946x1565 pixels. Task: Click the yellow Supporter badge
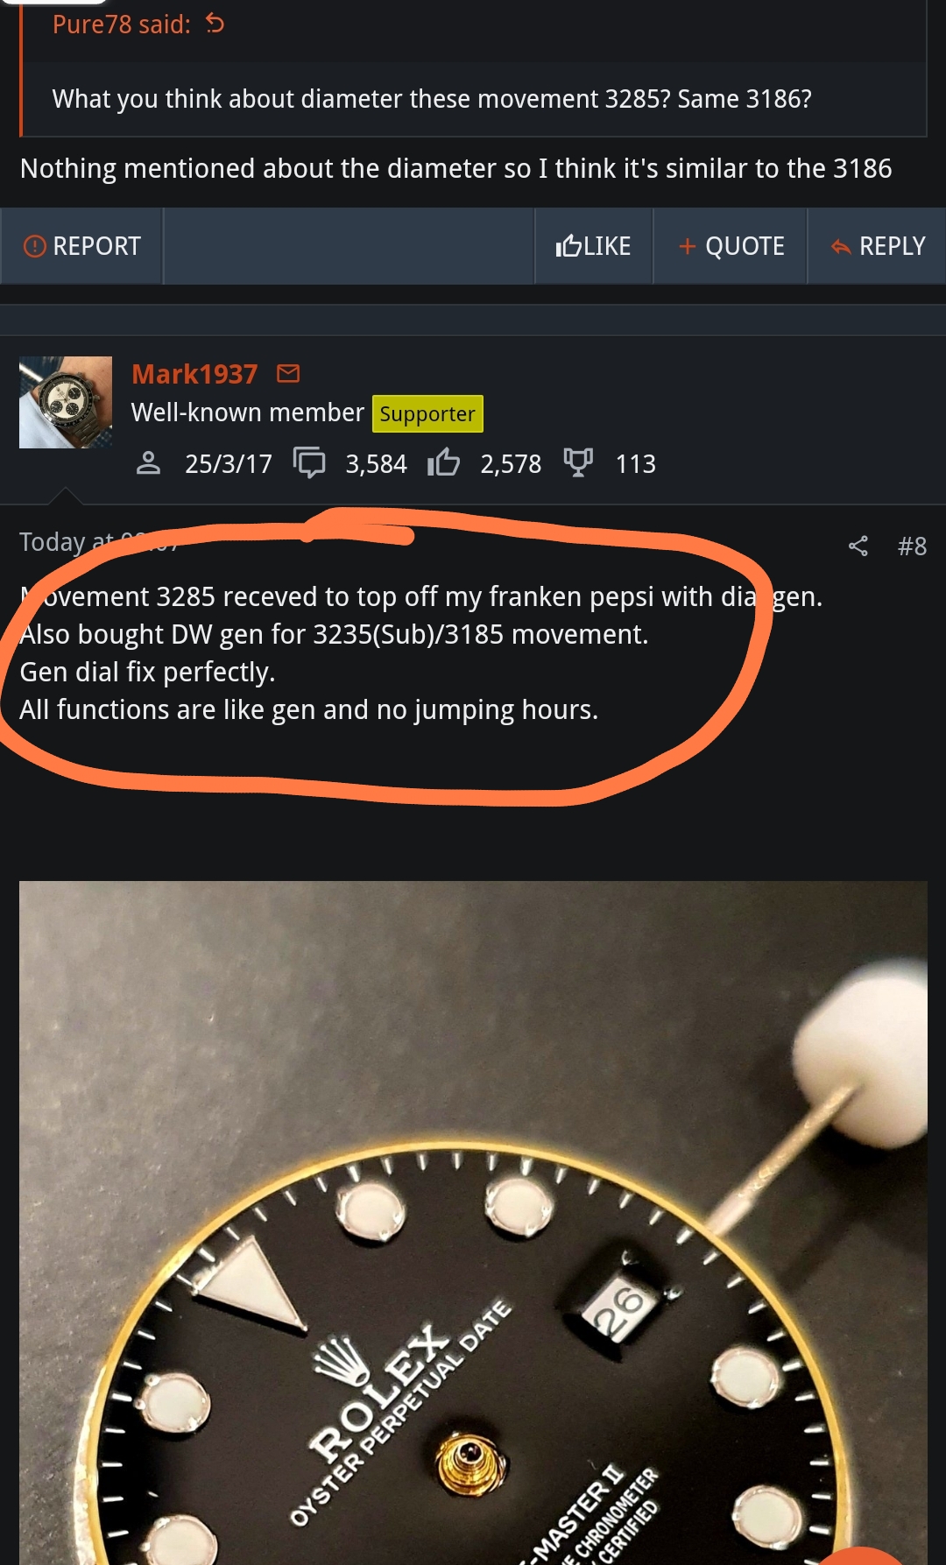tap(427, 413)
